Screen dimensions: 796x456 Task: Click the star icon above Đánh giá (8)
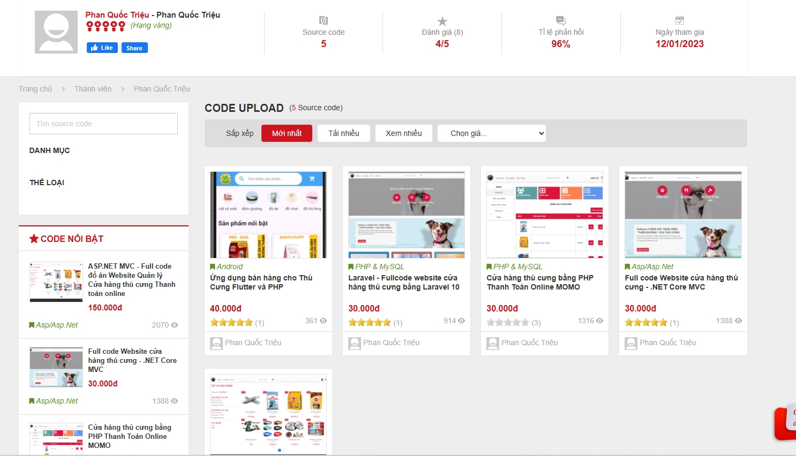(x=442, y=21)
